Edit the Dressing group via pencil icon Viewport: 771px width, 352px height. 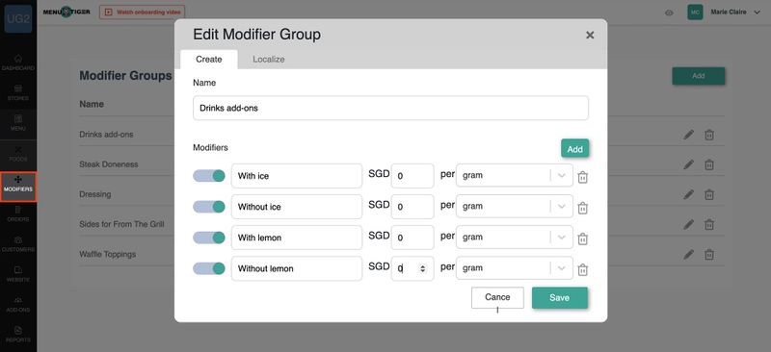point(689,194)
